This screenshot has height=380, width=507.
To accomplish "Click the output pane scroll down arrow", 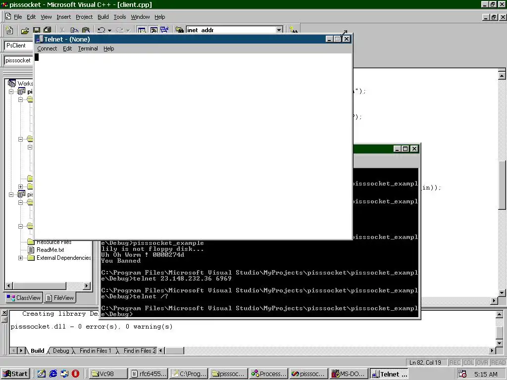I will (499, 343).
